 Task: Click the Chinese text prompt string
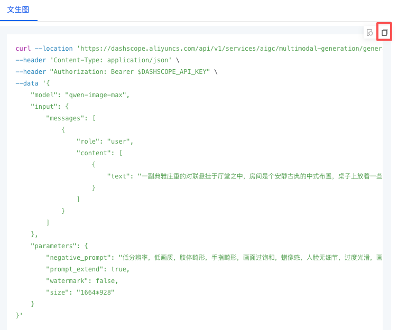coord(260,176)
